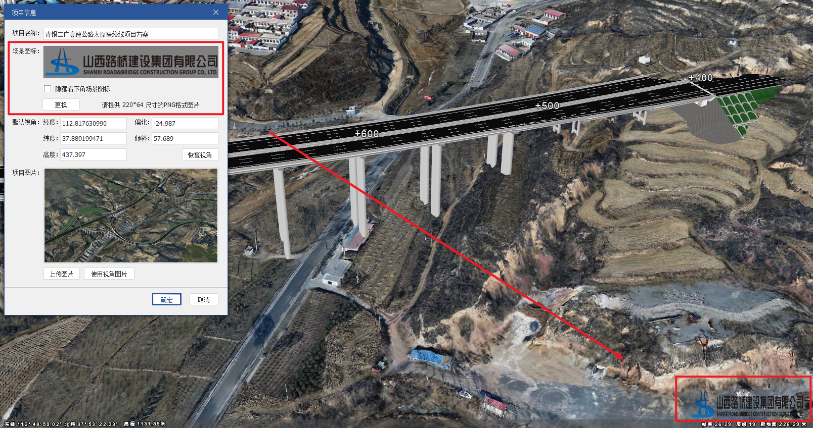813x428 pixels.
Task: Focus the 倾斜 tilt field
Action: [x=185, y=138]
